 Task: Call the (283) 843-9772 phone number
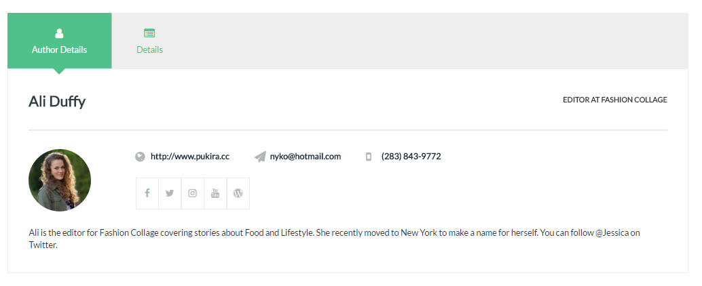(x=411, y=157)
